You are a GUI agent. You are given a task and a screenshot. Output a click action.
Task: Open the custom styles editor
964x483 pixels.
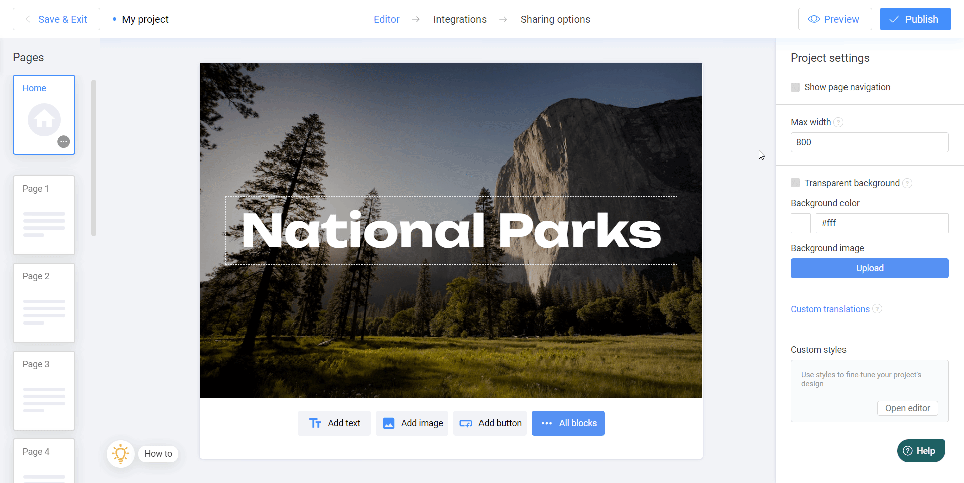[x=908, y=408]
